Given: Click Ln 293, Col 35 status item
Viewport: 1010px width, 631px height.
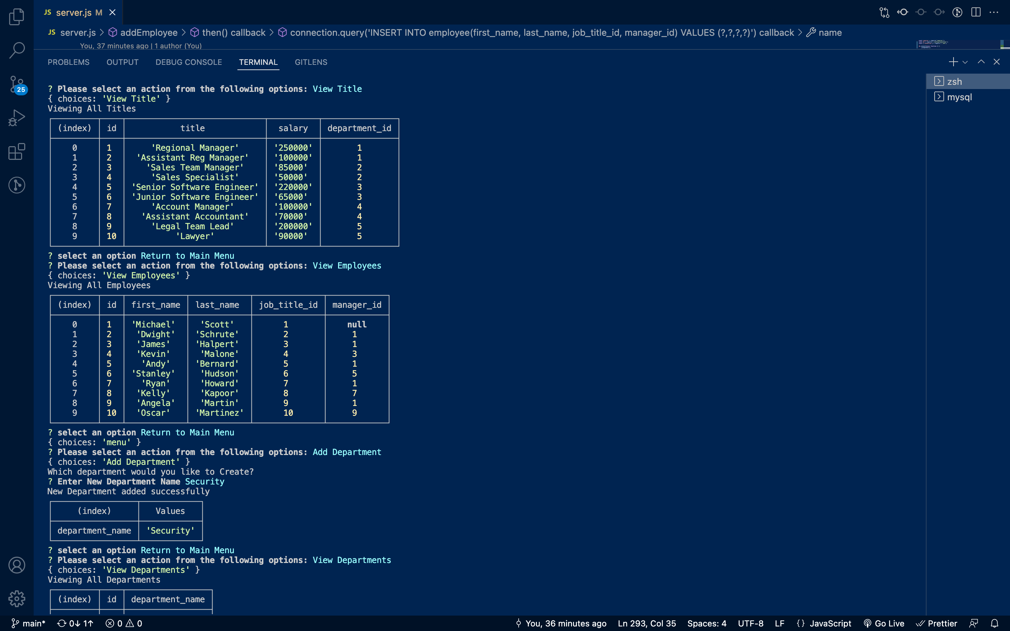Looking at the screenshot, I should pos(646,623).
